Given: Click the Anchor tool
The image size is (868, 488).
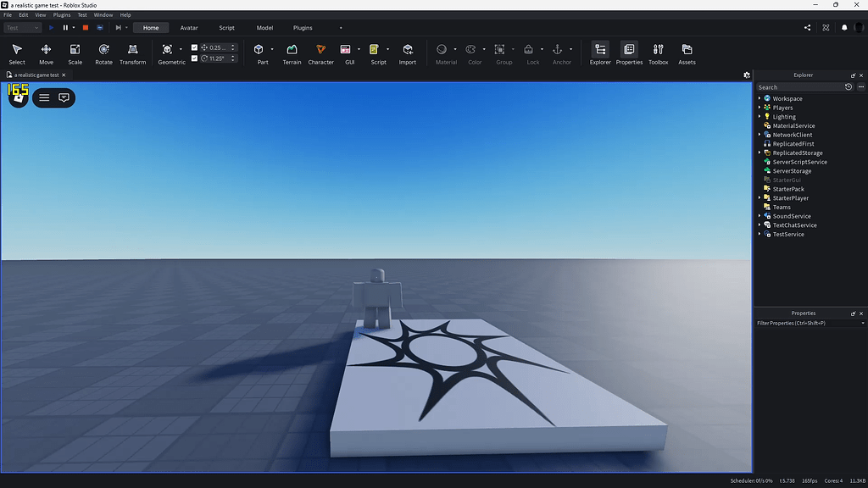Looking at the screenshot, I should (x=558, y=49).
